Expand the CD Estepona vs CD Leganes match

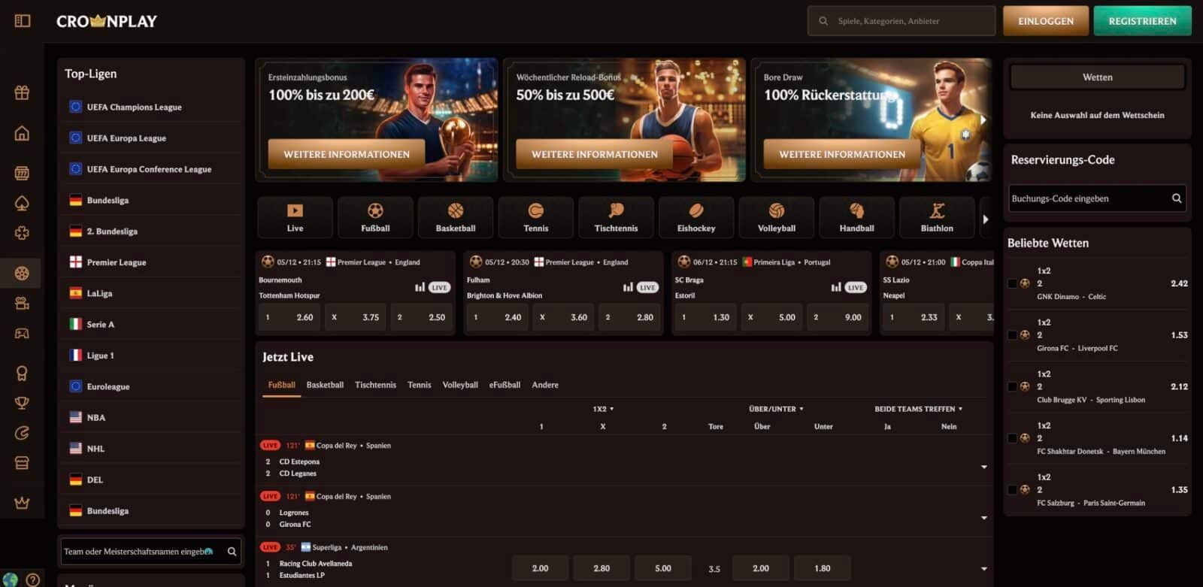click(983, 467)
